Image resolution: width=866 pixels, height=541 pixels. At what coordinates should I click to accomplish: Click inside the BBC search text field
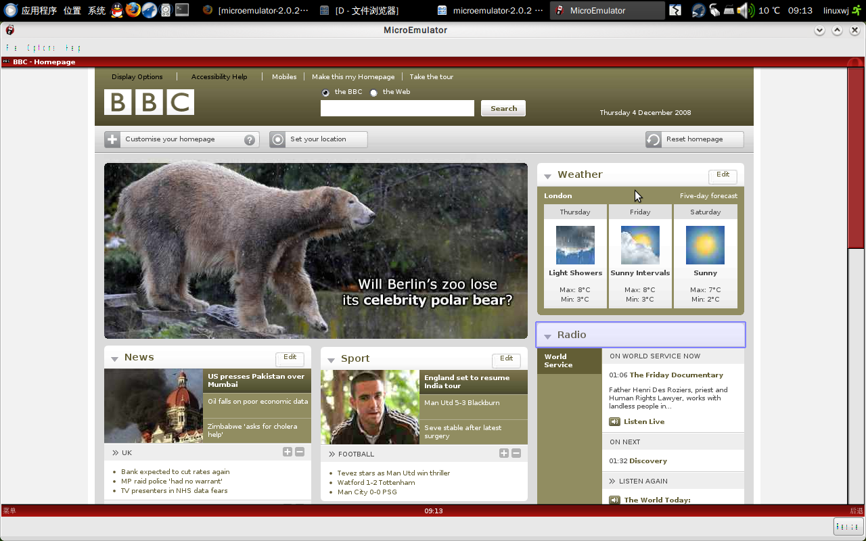click(x=397, y=108)
